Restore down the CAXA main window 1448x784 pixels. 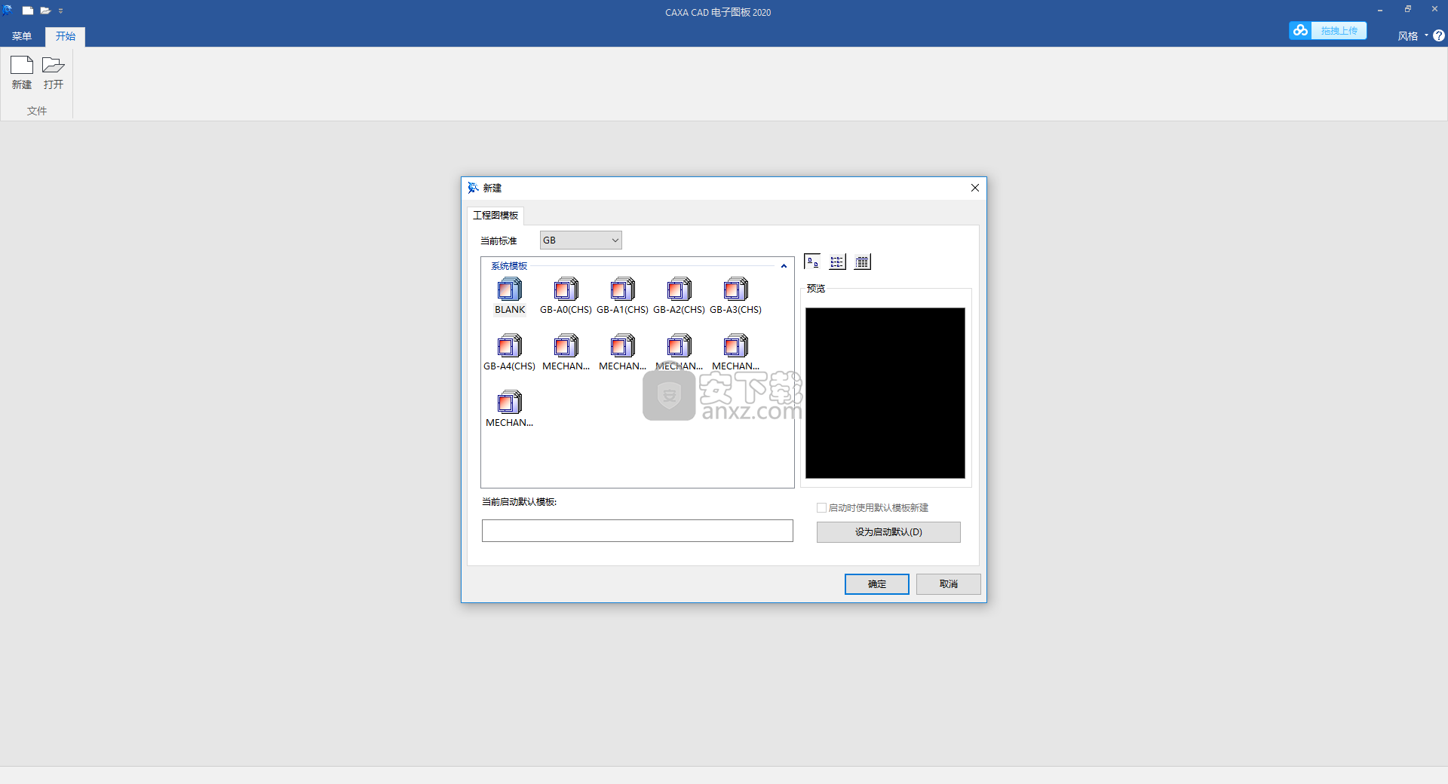click(1407, 9)
